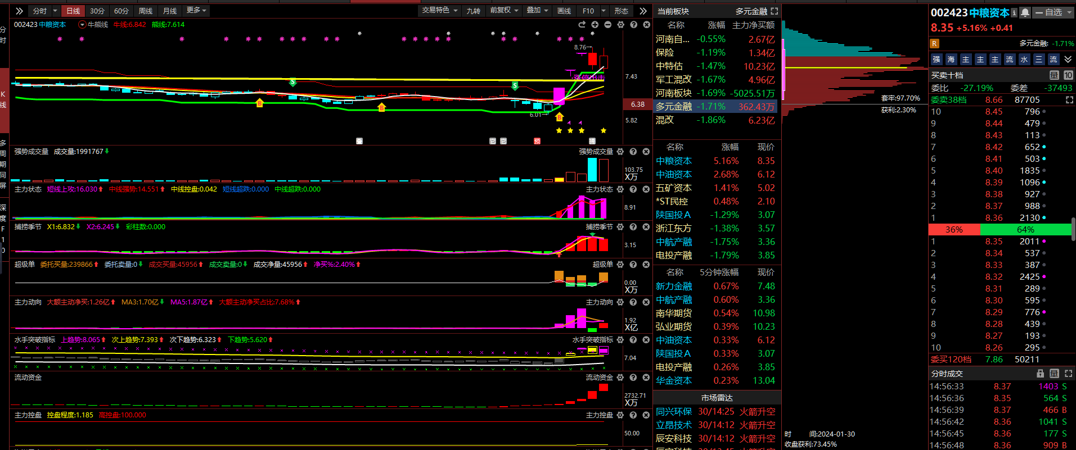
Task: Expand the left toolbar double-chevron
Action: coord(19,11)
